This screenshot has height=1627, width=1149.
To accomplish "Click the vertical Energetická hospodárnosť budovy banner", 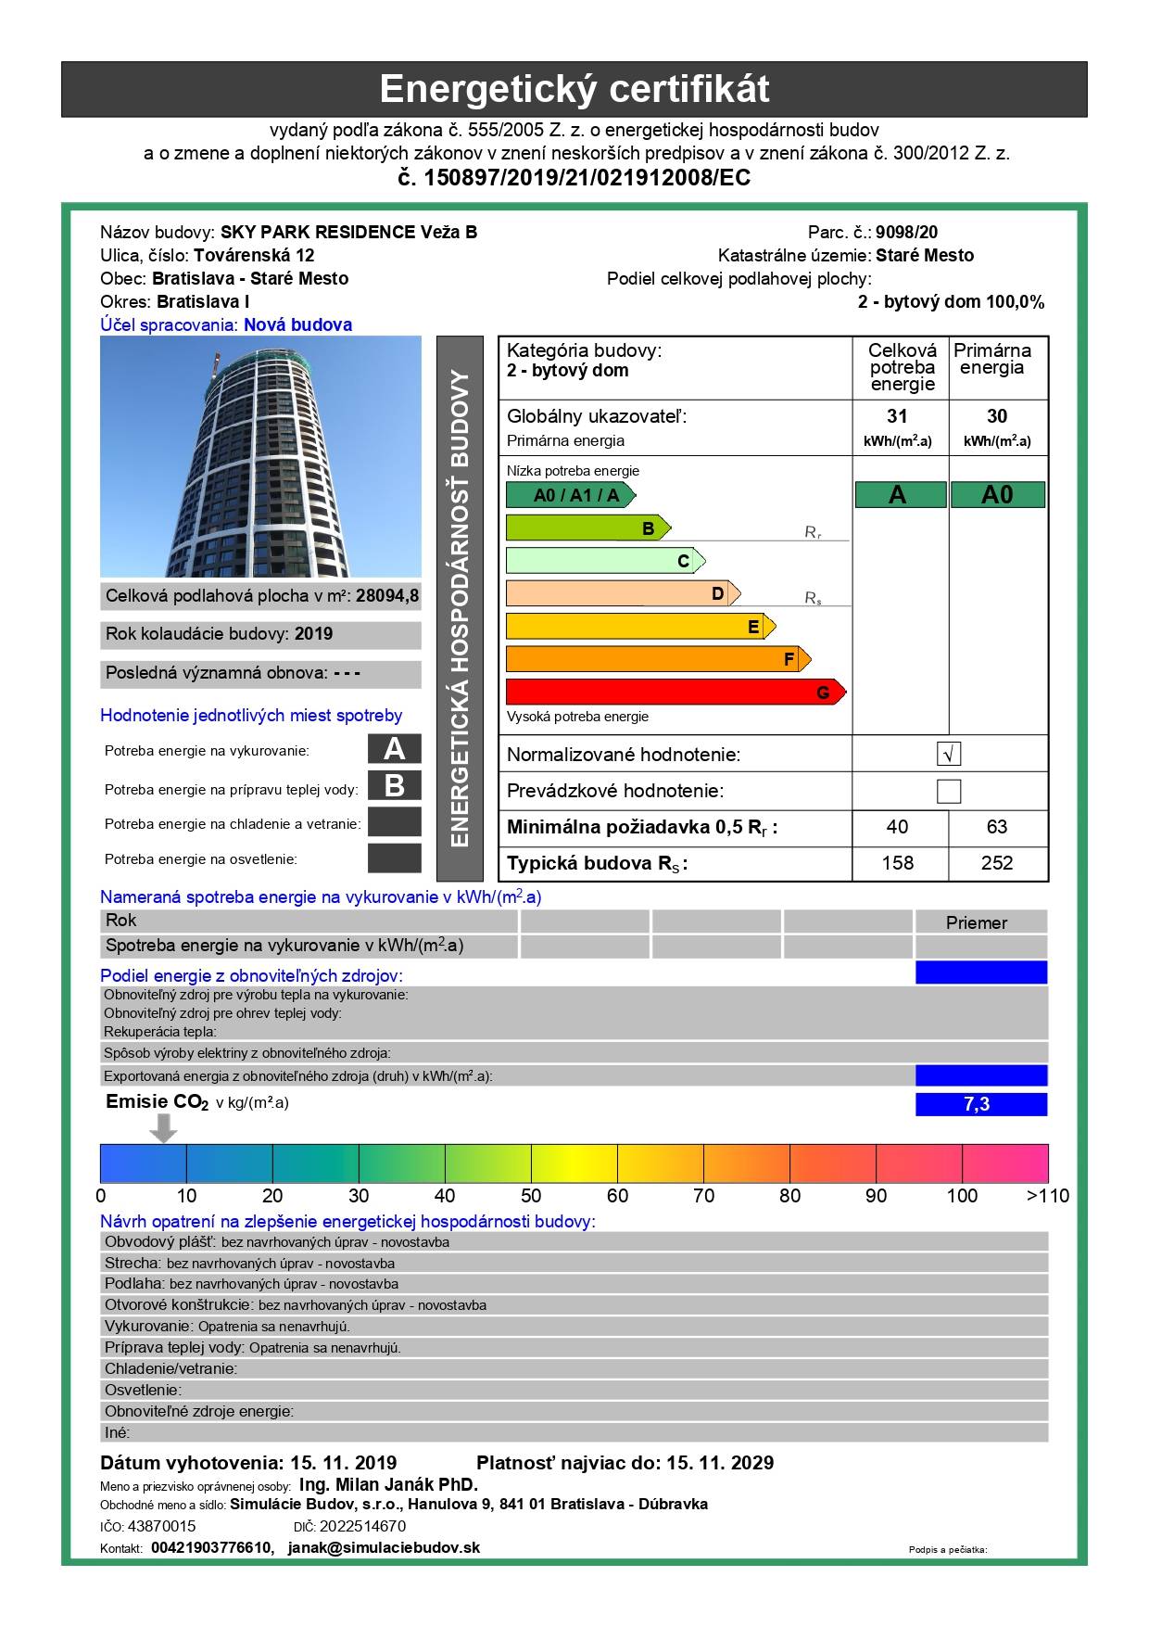I will (x=460, y=608).
